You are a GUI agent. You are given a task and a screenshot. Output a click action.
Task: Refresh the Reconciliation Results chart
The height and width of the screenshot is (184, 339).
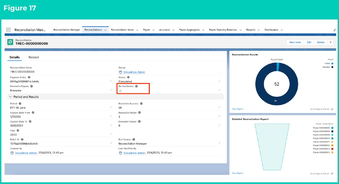click(332, 109)
